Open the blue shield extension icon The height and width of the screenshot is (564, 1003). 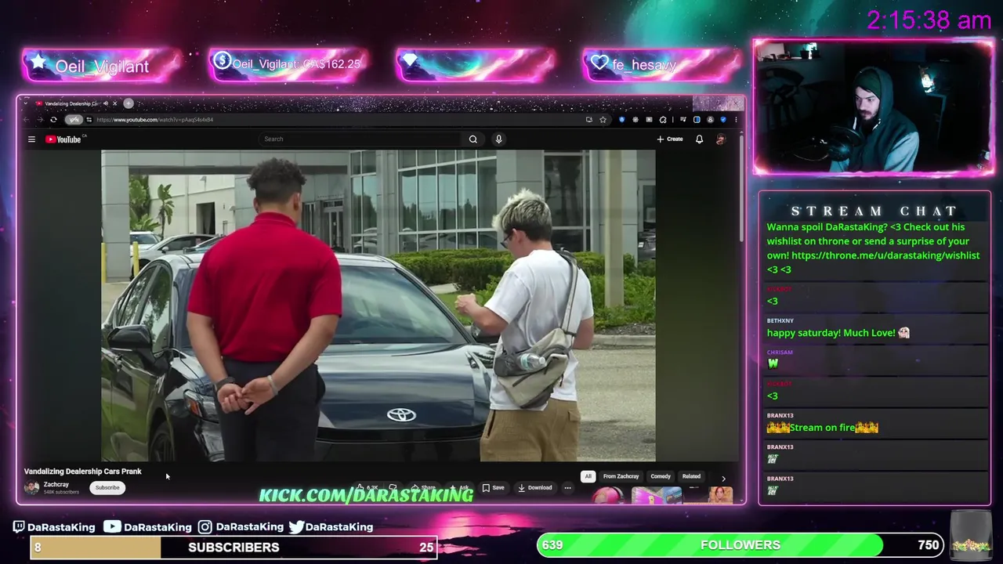[622, 119]
